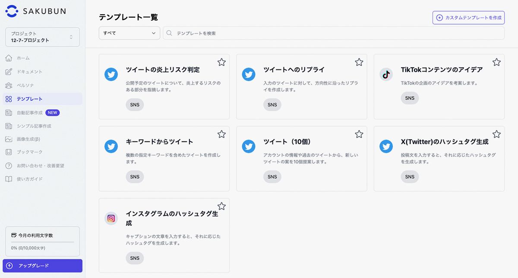This screenshot has height=278, width=518.
Task: Click the magnifier icon in the template search bar
Action: (170, 33)
